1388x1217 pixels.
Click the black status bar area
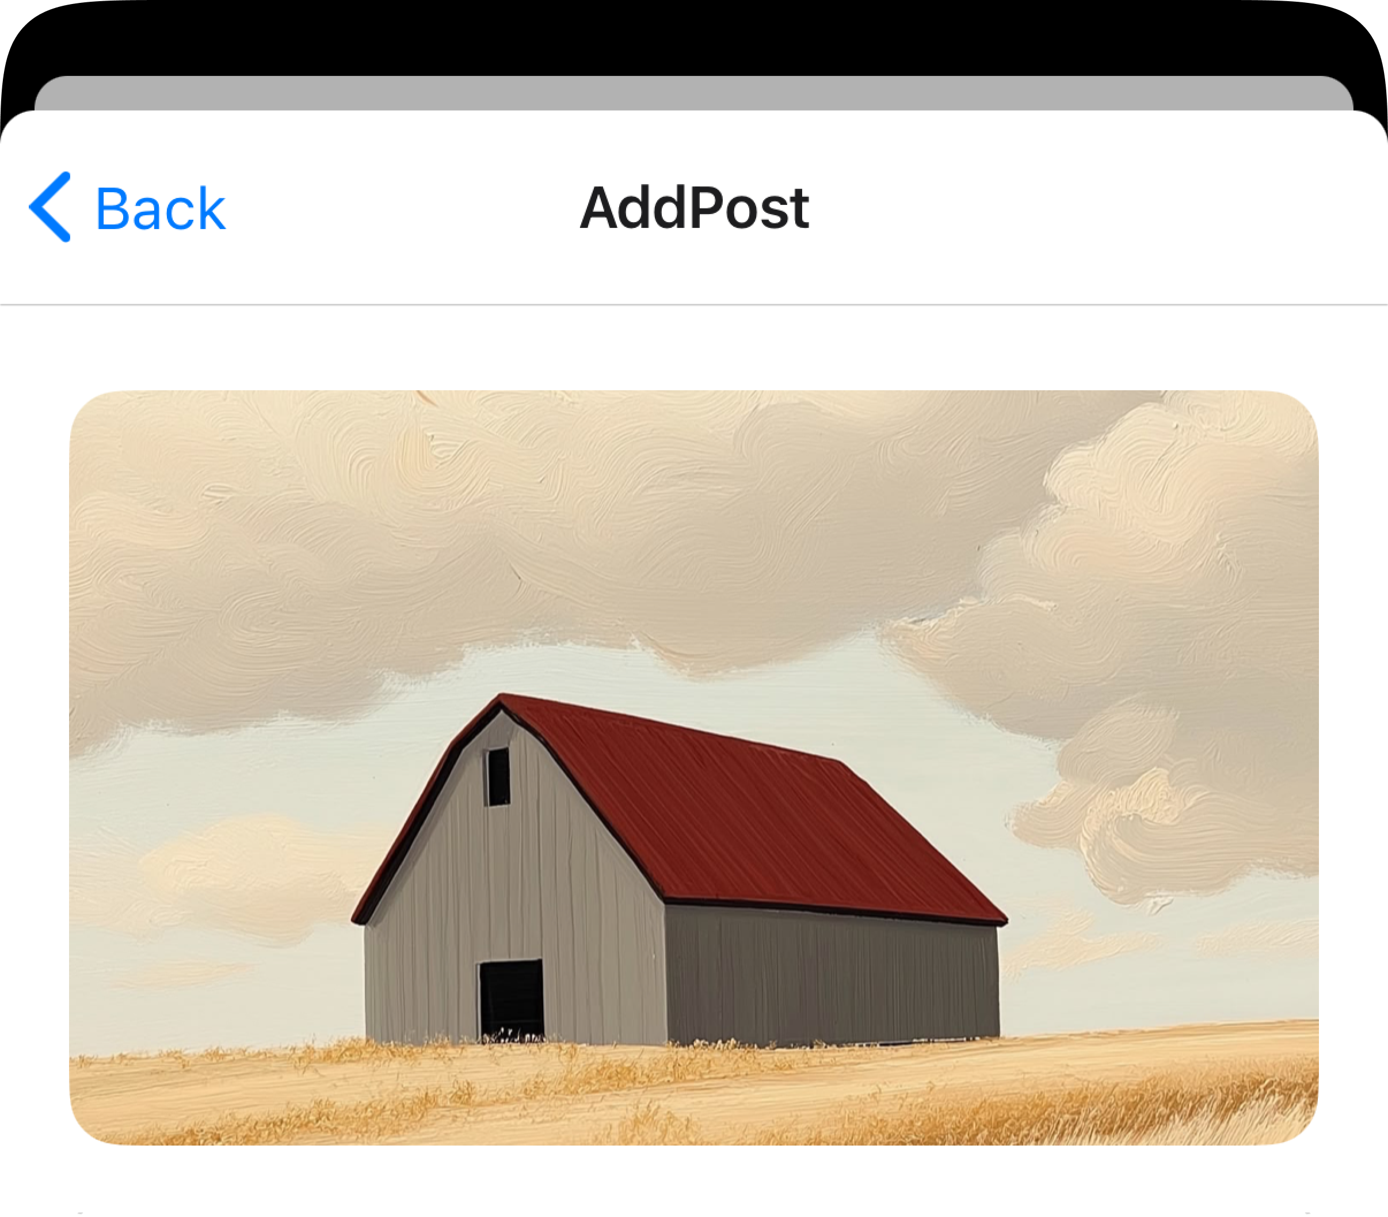693,37
